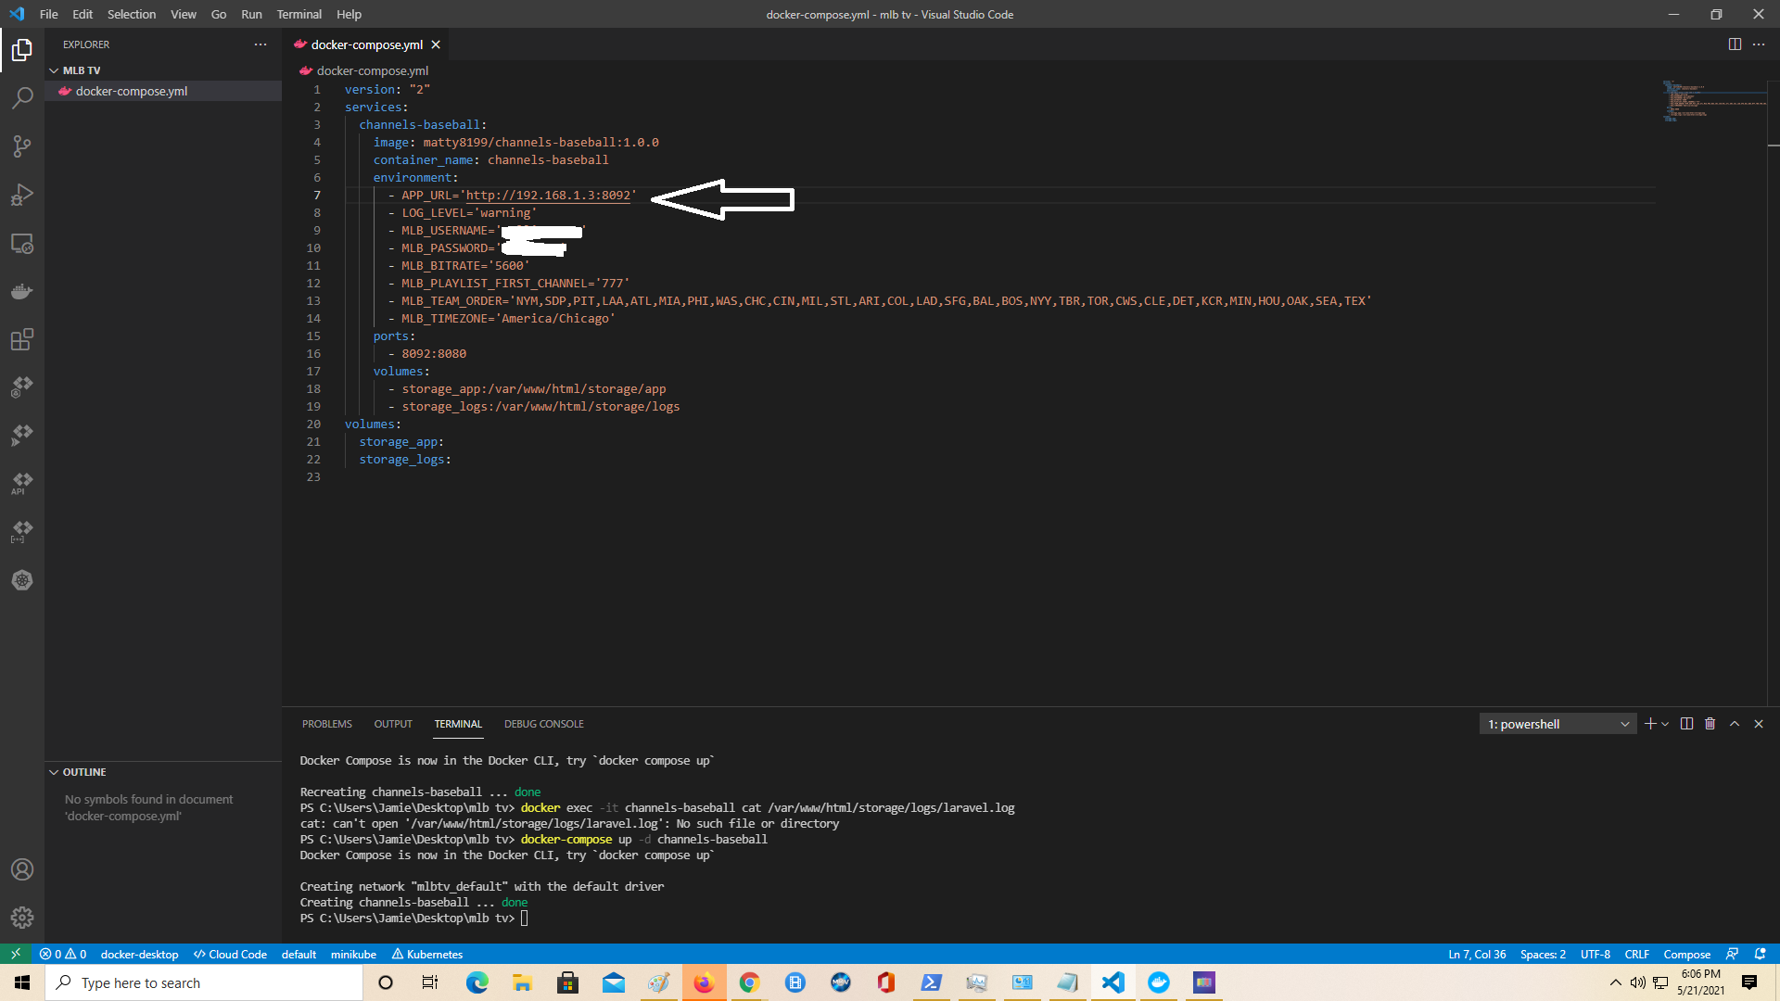Switch to the PROBLEMS panel tab
1780x1001 pixels.
coord(326,724)
